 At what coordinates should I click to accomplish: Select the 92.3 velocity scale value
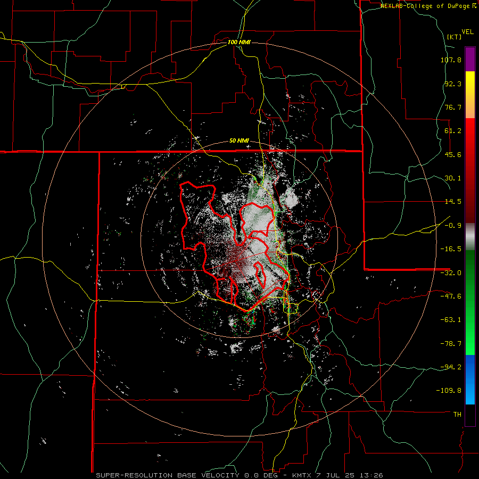453,84
